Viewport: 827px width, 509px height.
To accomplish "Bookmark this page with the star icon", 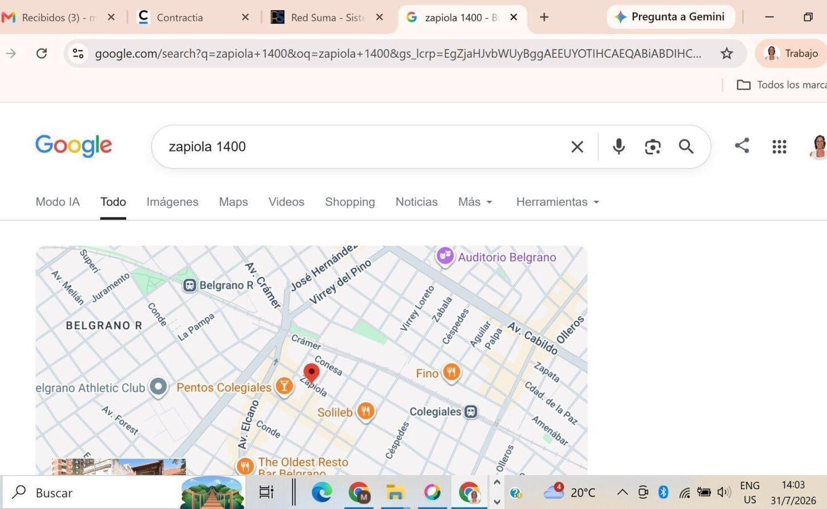I will [727, 53].
